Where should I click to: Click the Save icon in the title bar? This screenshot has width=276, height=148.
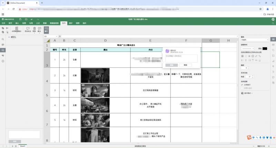[21, 19]
